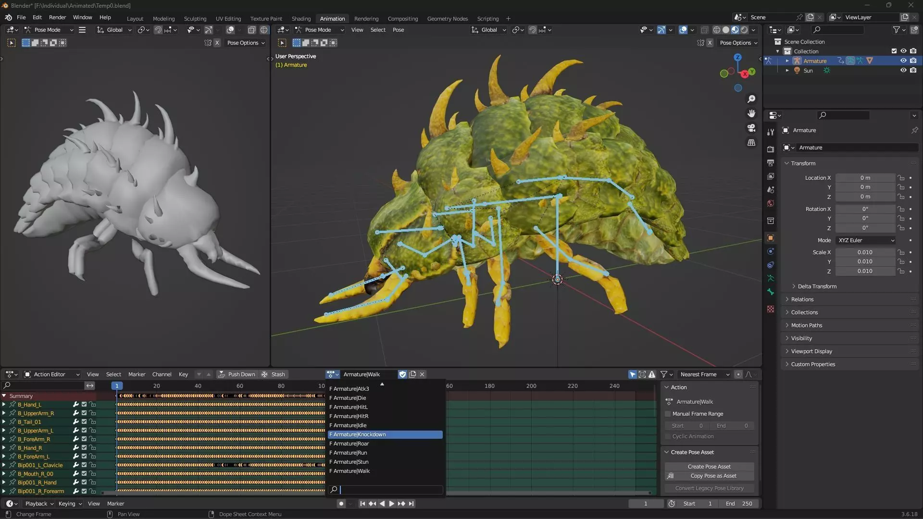Expand B_UpperArm_R channel in dope sheet
Viewport: 923px width, 519px height.
point(4,413)
